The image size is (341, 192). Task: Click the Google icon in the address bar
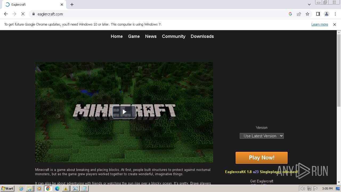tap(290, 14)
